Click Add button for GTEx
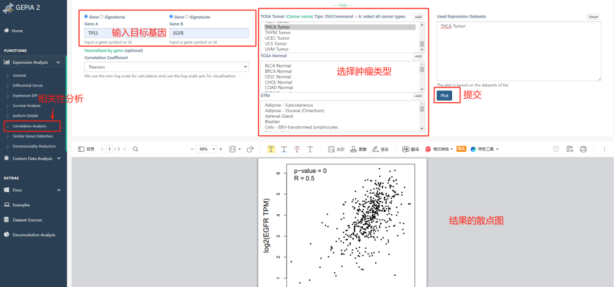 [418, 96]
